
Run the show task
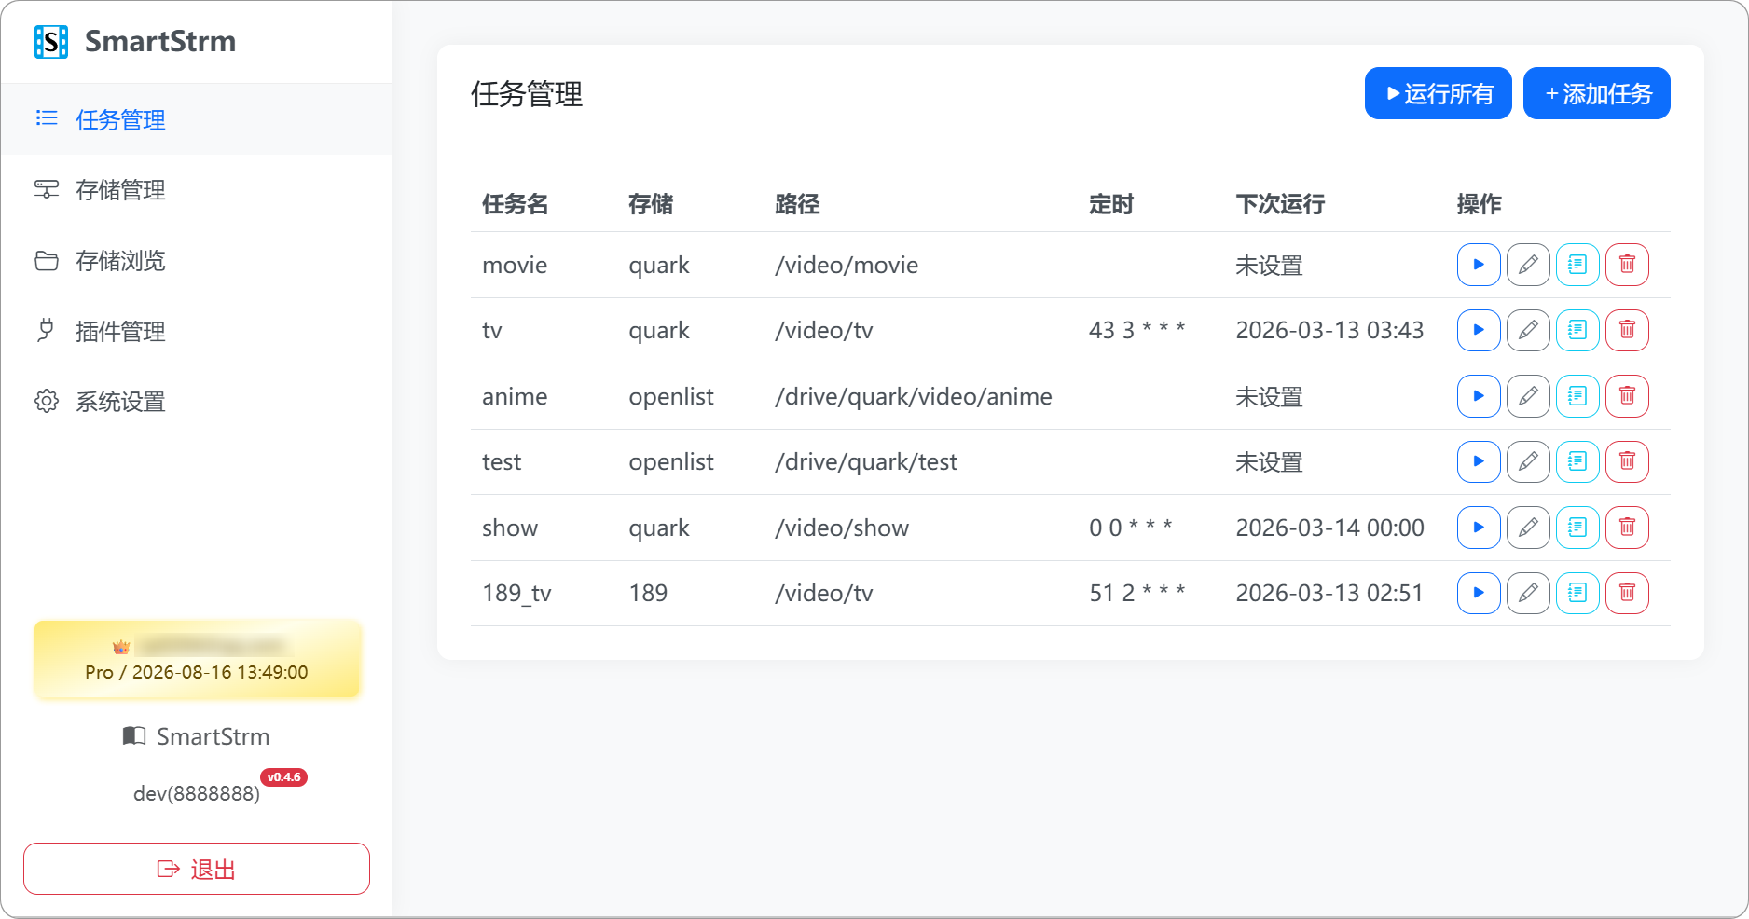coord(1478,528)
